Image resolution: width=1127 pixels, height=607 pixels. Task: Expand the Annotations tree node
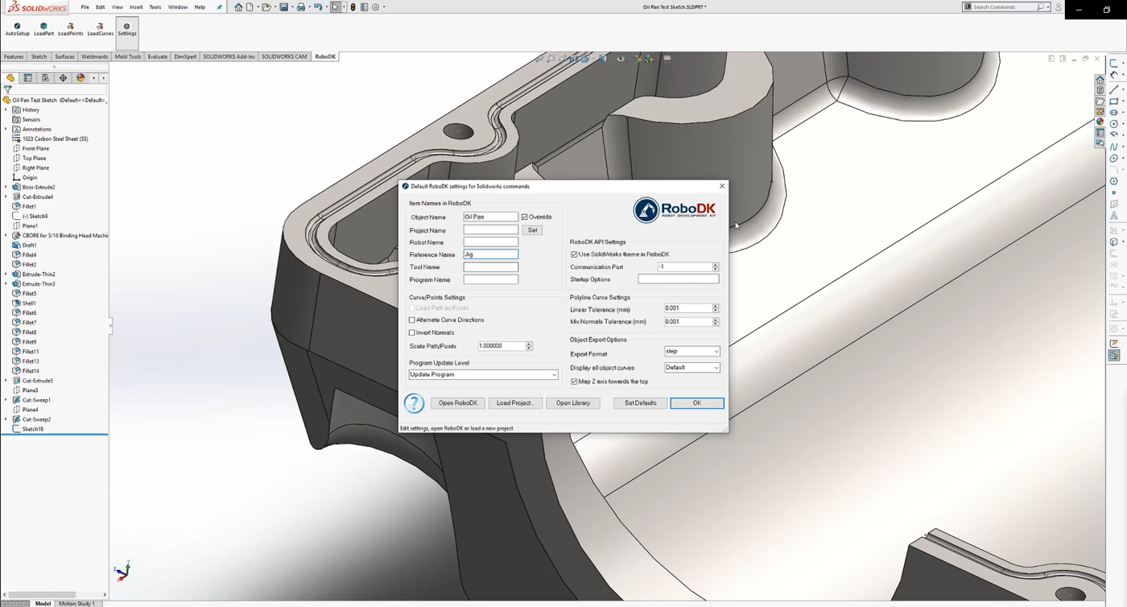[6, 129]
